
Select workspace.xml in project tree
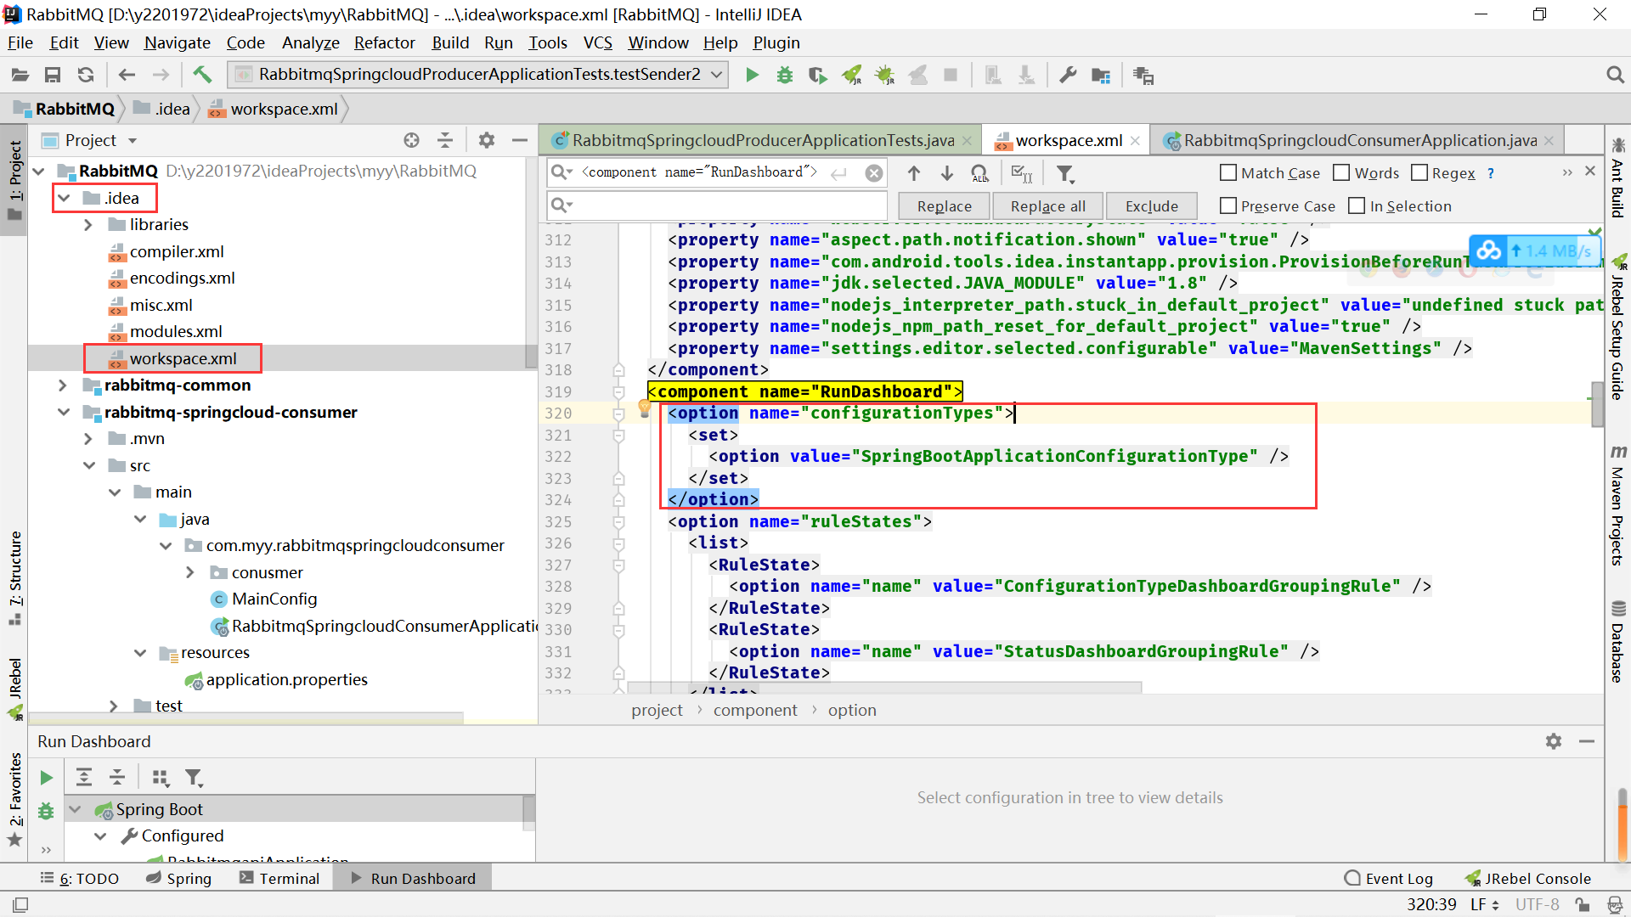[183, 358]
